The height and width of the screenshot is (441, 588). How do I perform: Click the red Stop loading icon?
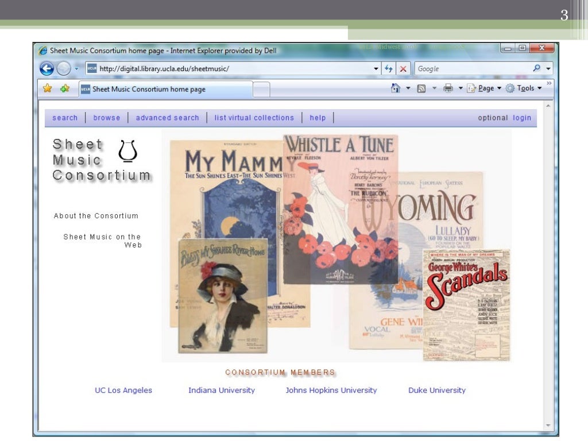point(403,69)
